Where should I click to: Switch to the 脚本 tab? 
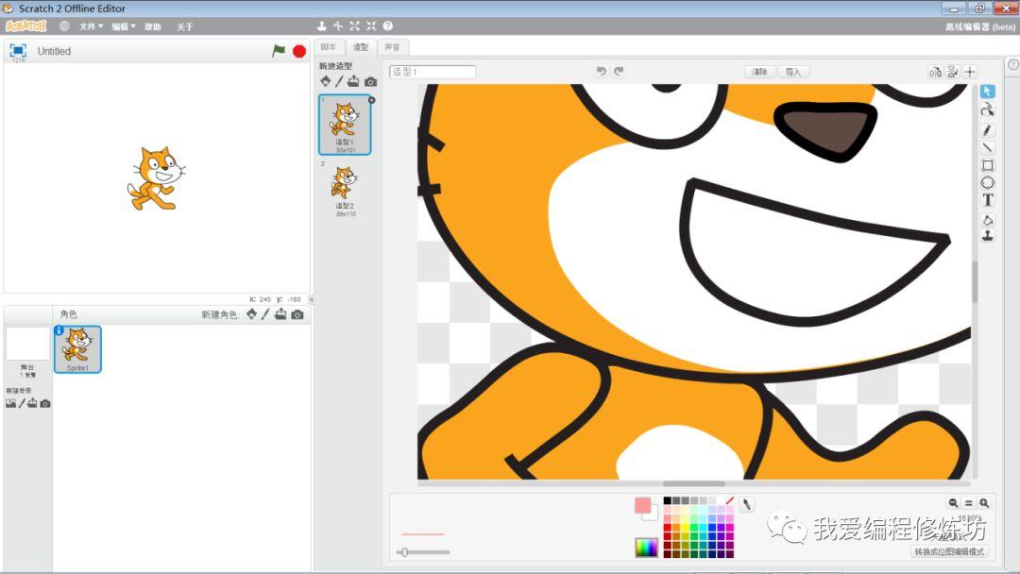(329, 47)
